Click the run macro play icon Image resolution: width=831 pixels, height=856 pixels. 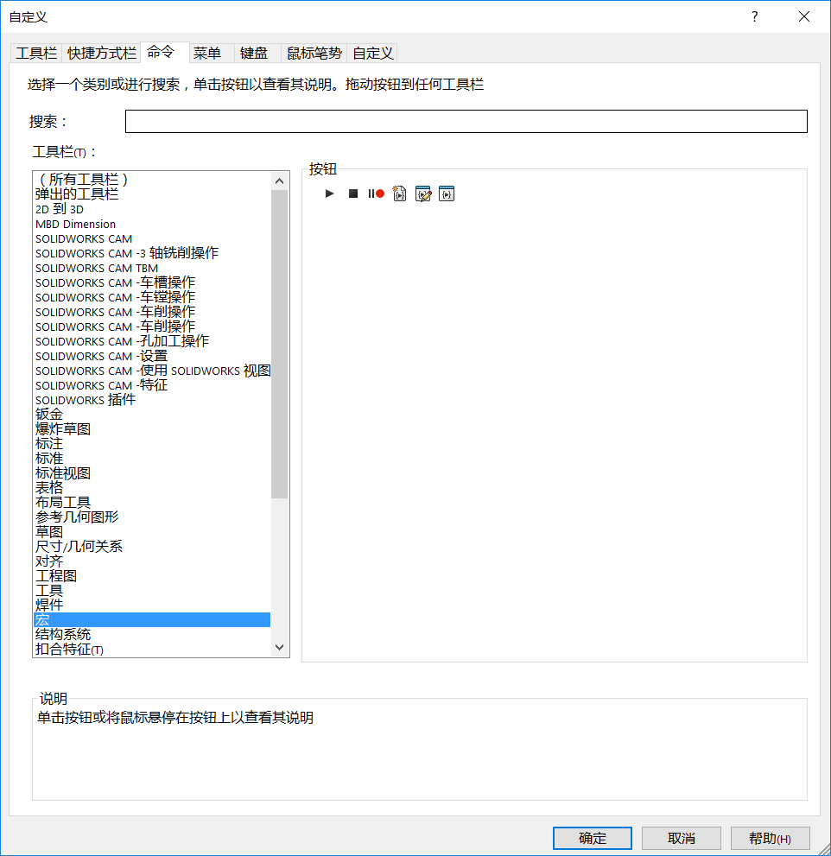(329, 193)
